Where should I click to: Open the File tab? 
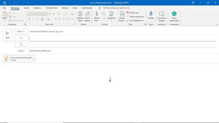(4, 8)
